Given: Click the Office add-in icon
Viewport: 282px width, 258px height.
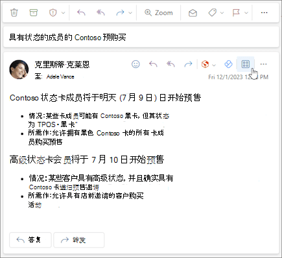Looking at the screenshot, I should tap(205, 64).
